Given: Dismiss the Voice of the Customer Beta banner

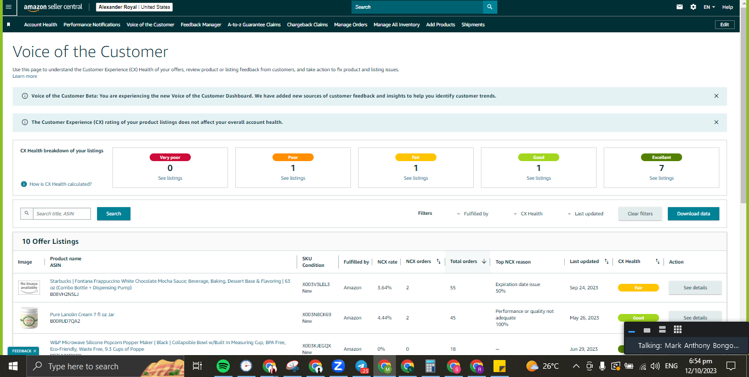Looking at the screenshot, I should click(716, 96).
